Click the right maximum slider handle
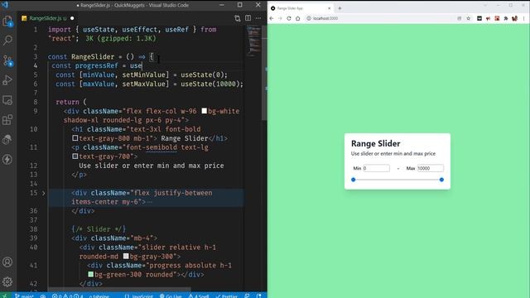This screenshot has width=530, height=298. [x=441, y=180]
